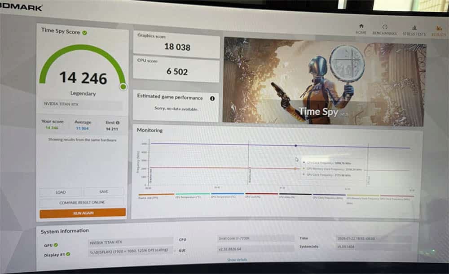This screenshot has height=274, width=449.
Task: Click the BENCHMARKS tab label
Action: coord(384,33)
